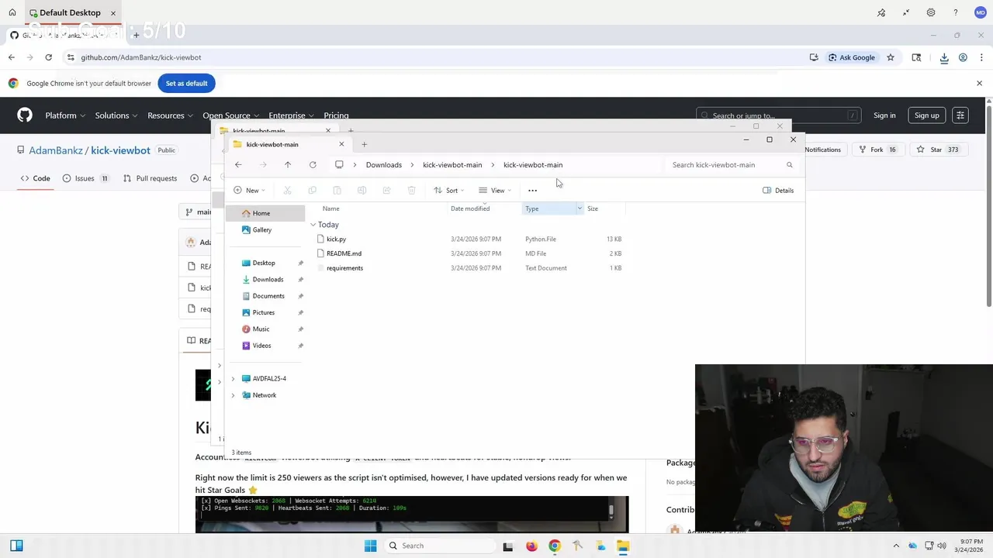Open the New item dropdown in Explorer
The image size is (993, 558).
coord(250,191)
